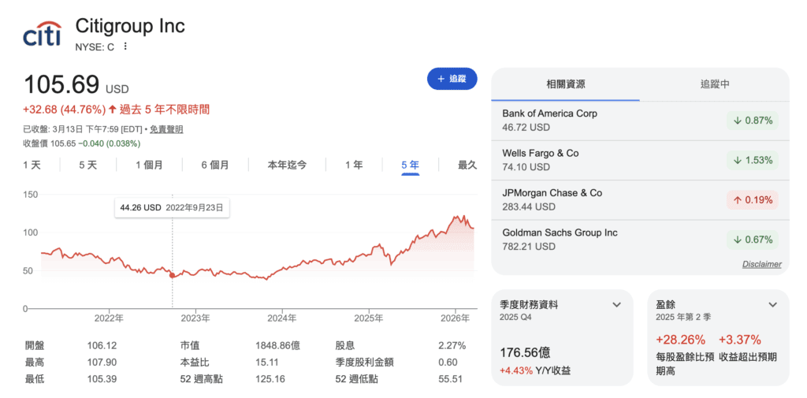Screen dimensions: 807x398
Task: Click the 季度股利金額 value 0.60
Action: 448,363
